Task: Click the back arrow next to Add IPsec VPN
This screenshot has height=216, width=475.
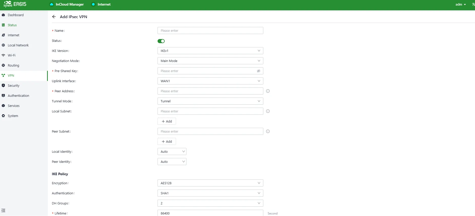Action: coord(54,17)
